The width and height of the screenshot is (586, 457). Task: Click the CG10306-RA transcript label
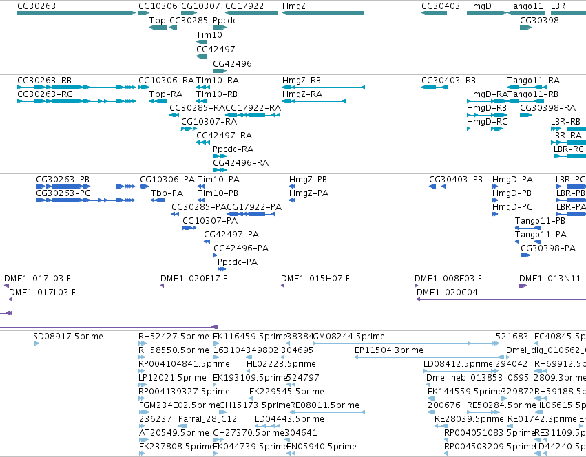coord(167,81)
